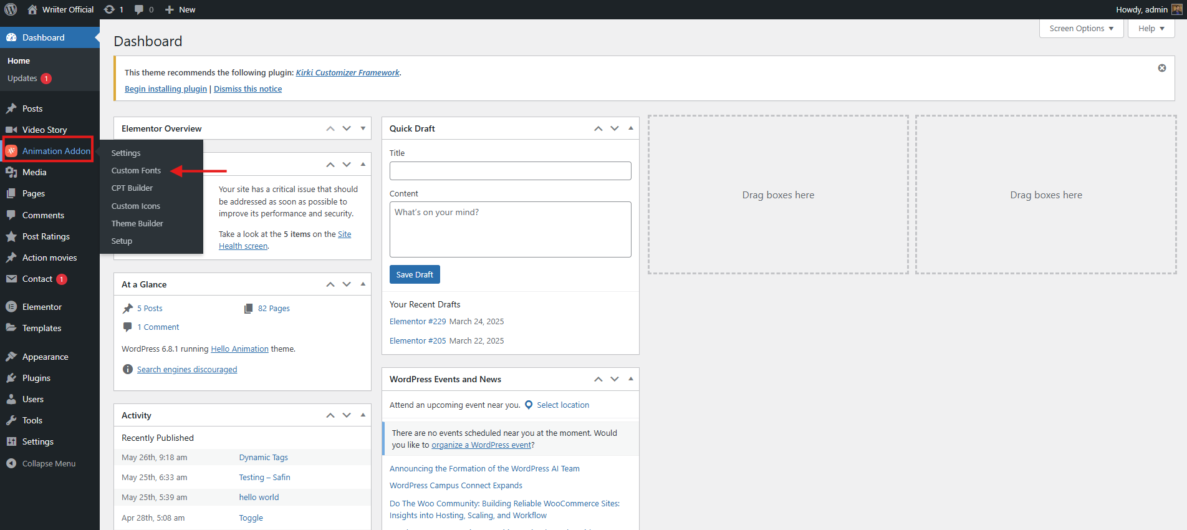Screen dimensions: 1187x530
Task: Toggle the Quick Draft panel collapse triangle
Action: point(631,128)
